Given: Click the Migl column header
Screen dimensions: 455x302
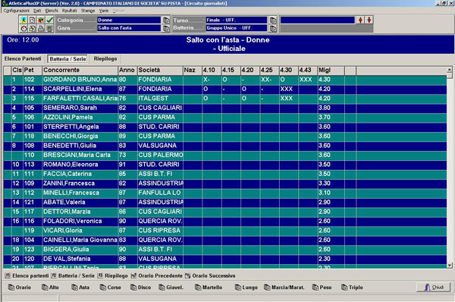Looking at the screenshot, I should 331,71.
